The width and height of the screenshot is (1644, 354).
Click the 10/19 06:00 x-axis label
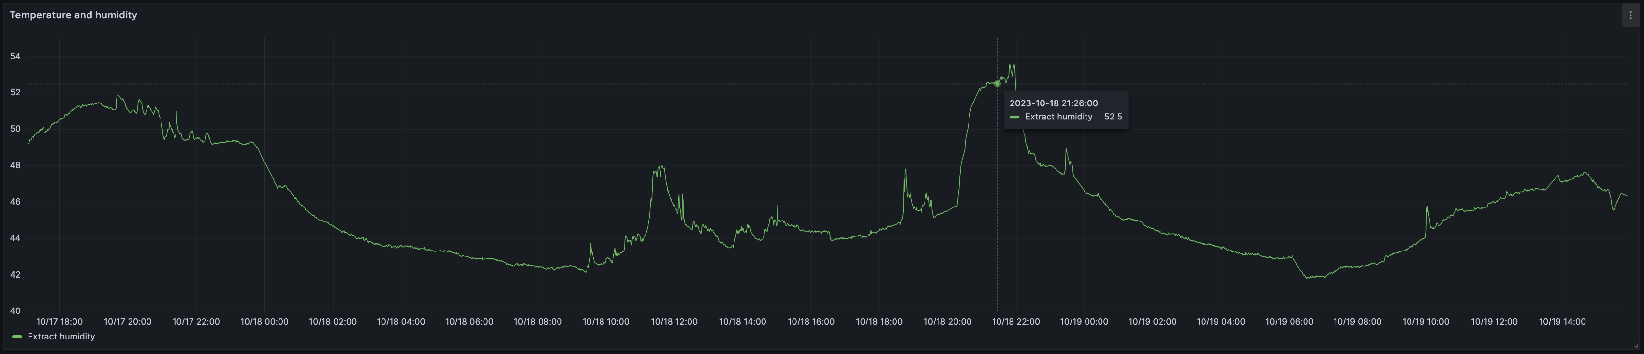(1289, 322)
